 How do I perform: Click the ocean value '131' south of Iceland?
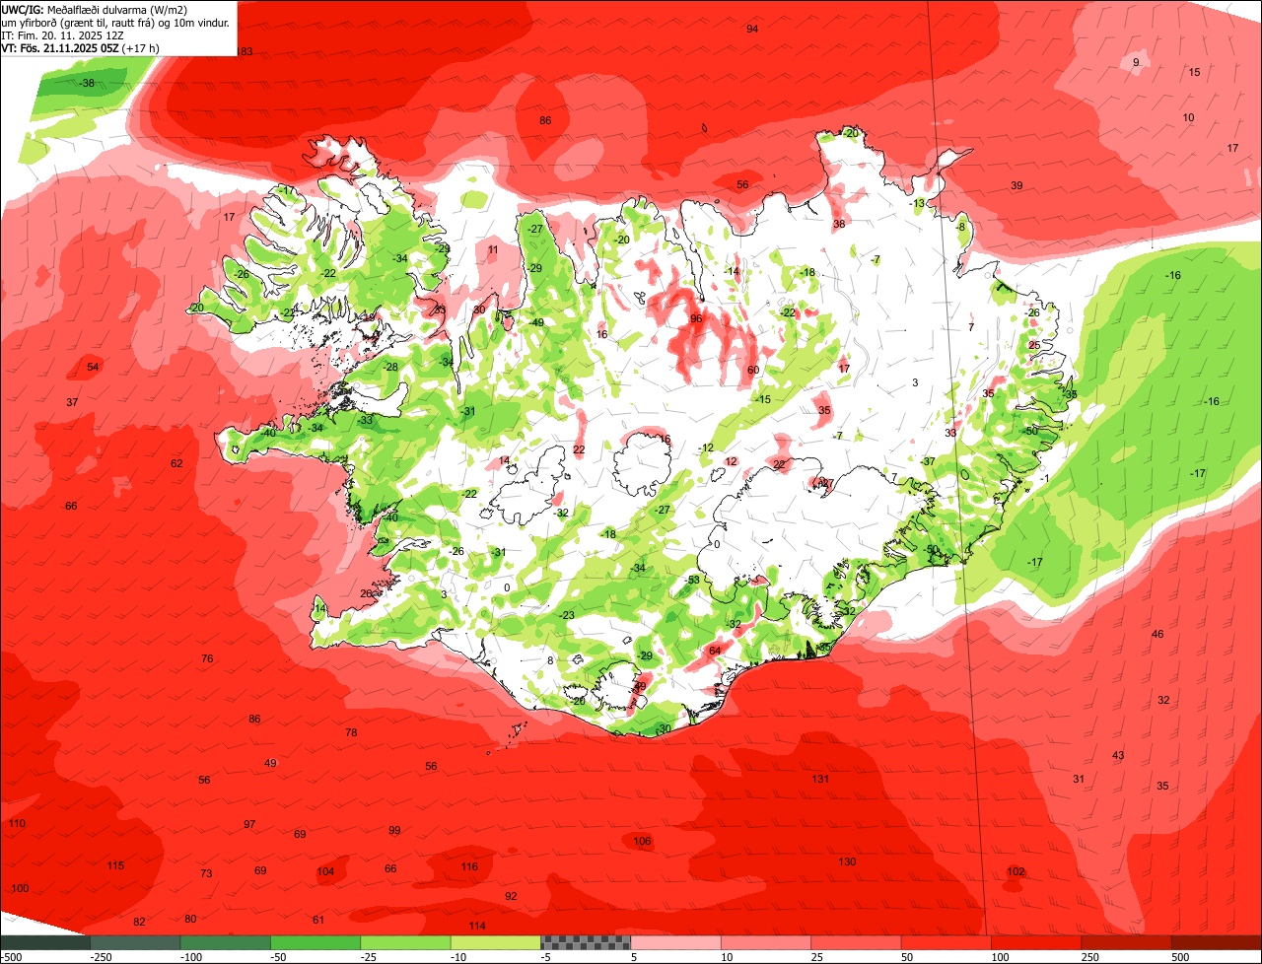pos(820,779)
